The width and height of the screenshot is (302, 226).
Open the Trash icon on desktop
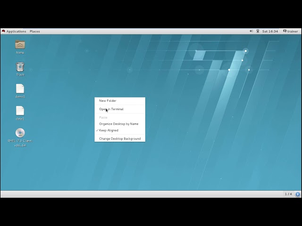coord(20,67)
